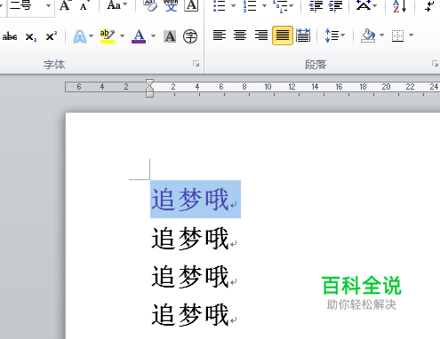The width and height of the screenshot is (440, 339).
Task: Expand the Font Color dropdown arrow
Action: [x=153, y=36]
